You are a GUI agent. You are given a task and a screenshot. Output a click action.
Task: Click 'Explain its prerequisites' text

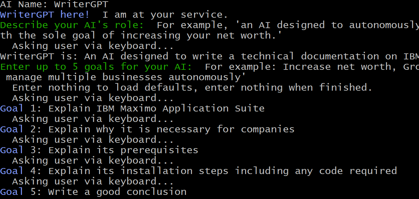pos(123,150)
